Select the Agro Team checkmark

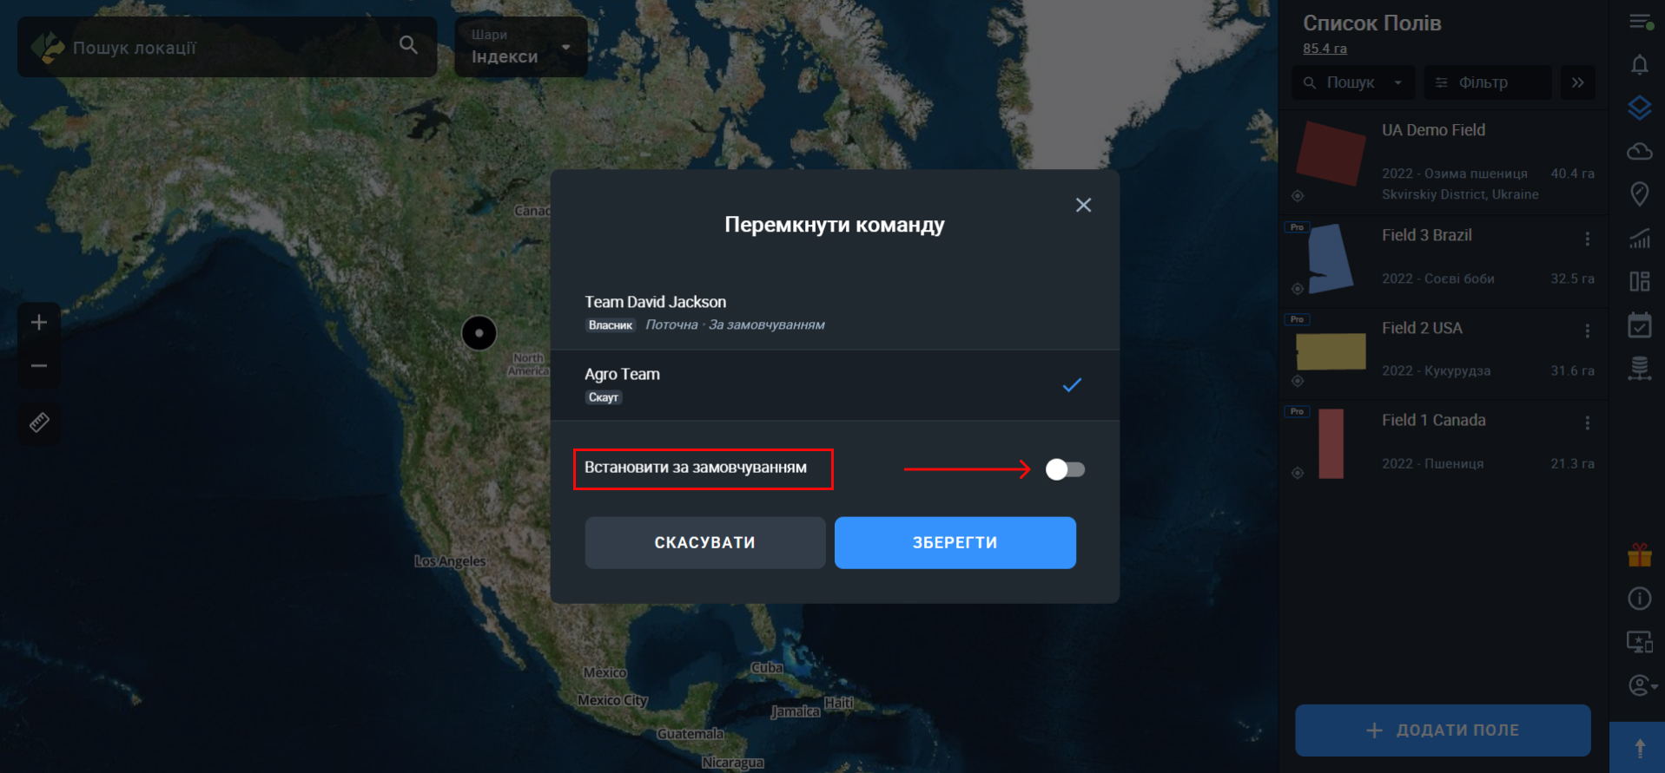1072,385
